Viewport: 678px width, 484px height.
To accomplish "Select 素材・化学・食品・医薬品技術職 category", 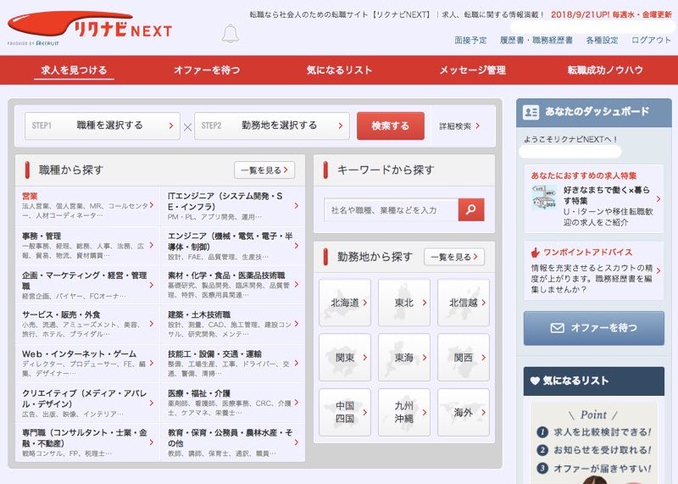I will click(233, 285).
